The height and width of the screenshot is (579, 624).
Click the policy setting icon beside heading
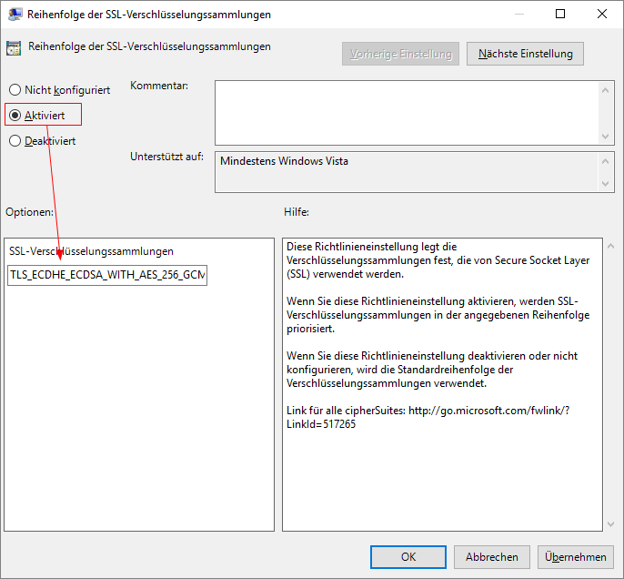(x=15, y=47)
